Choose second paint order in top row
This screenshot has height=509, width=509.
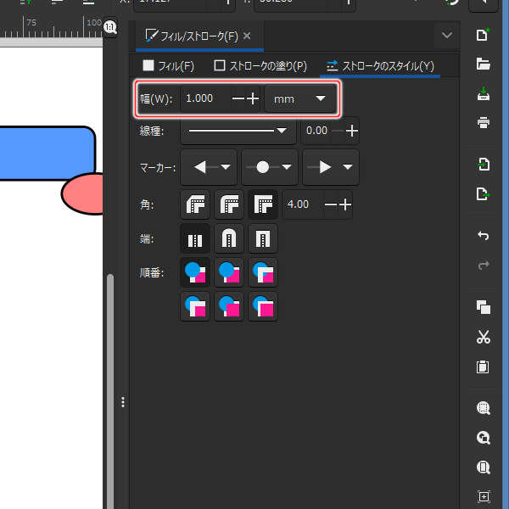point(229,272)
